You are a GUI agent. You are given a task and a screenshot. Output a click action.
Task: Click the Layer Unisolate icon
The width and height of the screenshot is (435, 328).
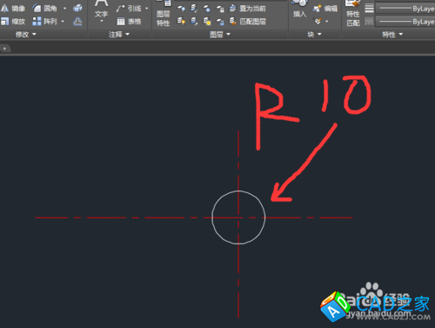point(194,21)
